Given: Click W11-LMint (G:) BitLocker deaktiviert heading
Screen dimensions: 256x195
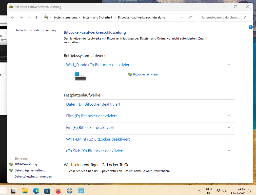Looking at the screenshot, I should click(98, 139).
